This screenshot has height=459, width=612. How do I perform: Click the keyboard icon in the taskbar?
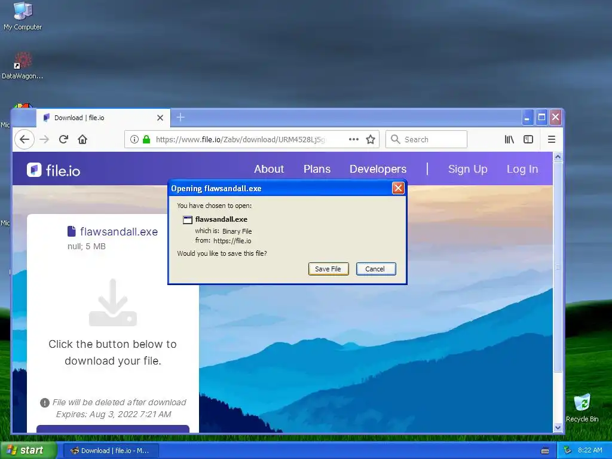(545, 451)
